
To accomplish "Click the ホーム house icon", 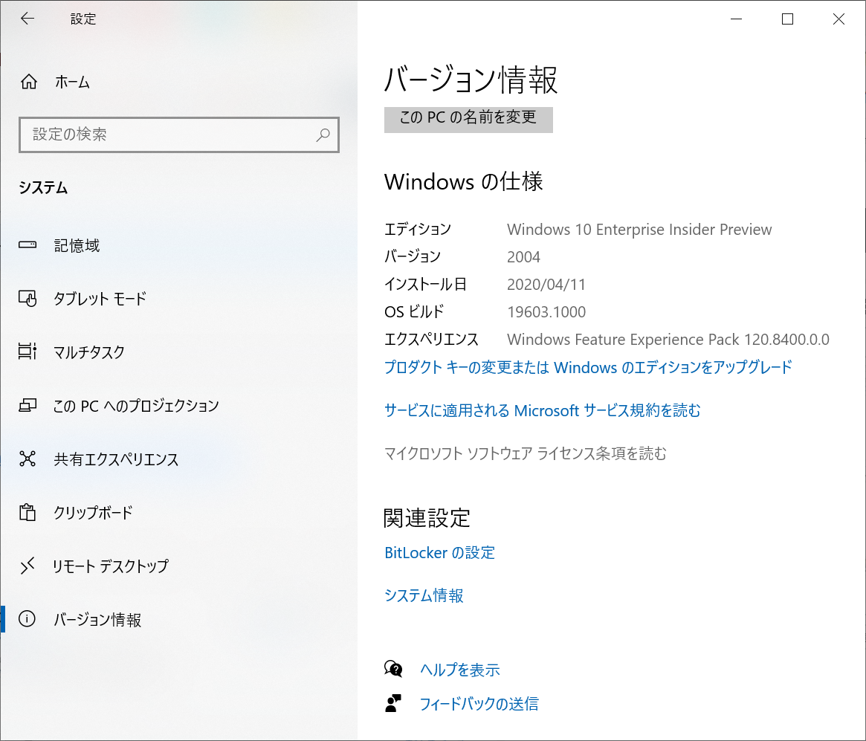I will tap(29, 82).
